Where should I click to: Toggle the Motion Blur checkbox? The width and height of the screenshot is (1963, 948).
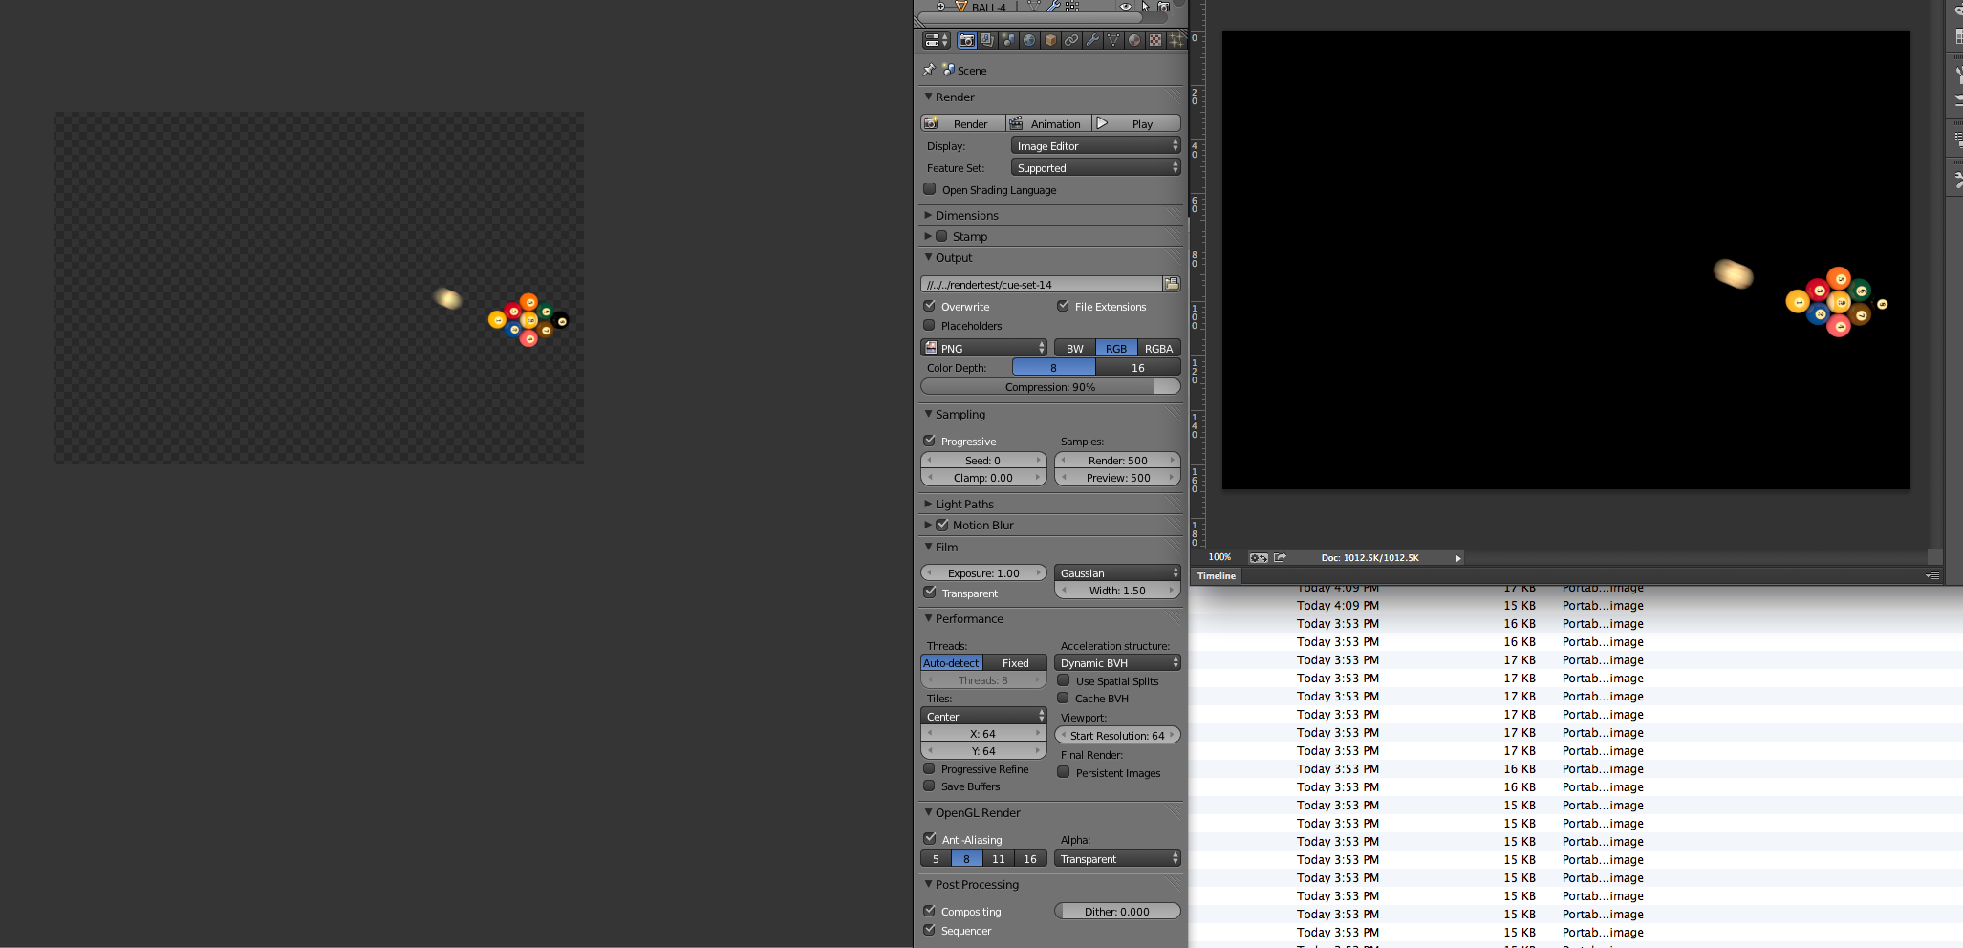[x=942, y=525]
